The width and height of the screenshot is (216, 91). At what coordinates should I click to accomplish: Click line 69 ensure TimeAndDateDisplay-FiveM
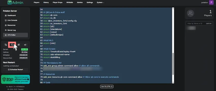click(59, 52)
